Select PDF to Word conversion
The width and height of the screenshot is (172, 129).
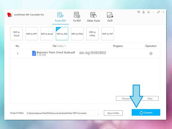(16, 34)
